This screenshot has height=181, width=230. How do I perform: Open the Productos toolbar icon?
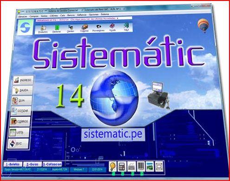click(x=43, y=29)
